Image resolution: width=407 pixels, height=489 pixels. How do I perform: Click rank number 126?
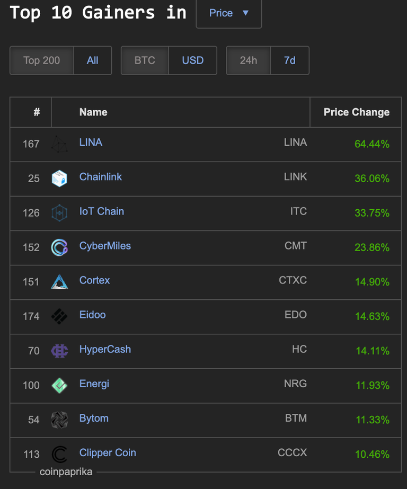click(x=31, y=213)
